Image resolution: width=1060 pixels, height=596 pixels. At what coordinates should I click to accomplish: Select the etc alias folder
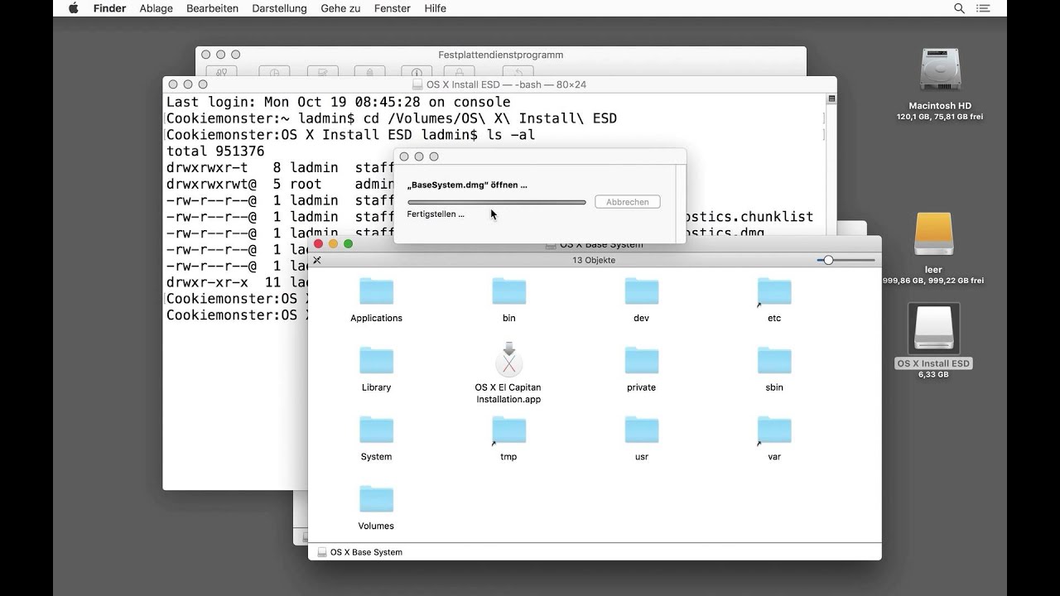(773, 292)
